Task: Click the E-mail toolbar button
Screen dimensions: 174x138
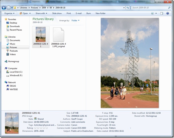Action: [78, 13]
